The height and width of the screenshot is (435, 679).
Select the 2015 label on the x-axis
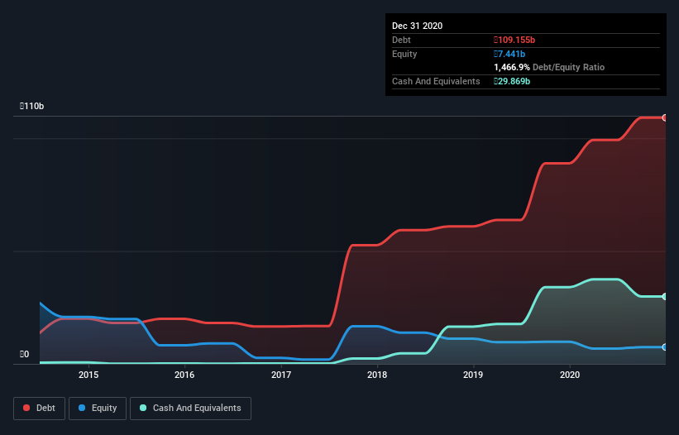(88, 375)
